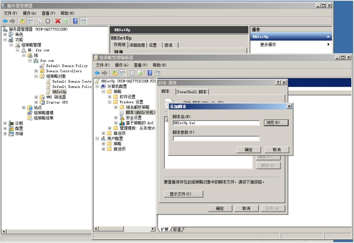Click the back arrow in Server Manager toolbar
Viewport: 354px width, 243px height.
point(6,20)
